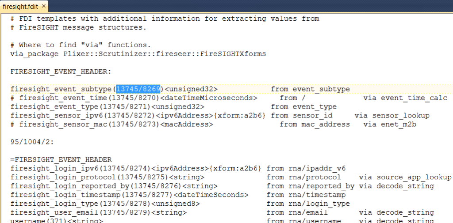Image resolution: width=453 pixels, height=223 pixels.
Task: Click the firesight_login_timestamp field name
Action: click(x=65, y=195)
